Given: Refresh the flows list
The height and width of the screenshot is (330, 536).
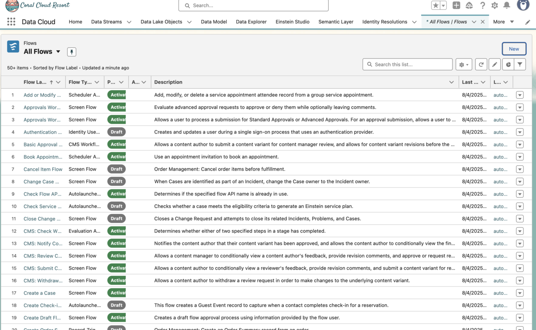Looking at the screenshot, I should 481,65.
